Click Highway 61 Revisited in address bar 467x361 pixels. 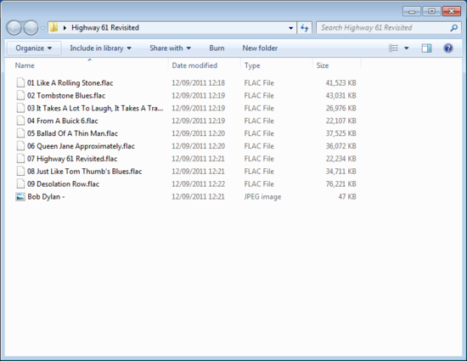tap(105, 28)
